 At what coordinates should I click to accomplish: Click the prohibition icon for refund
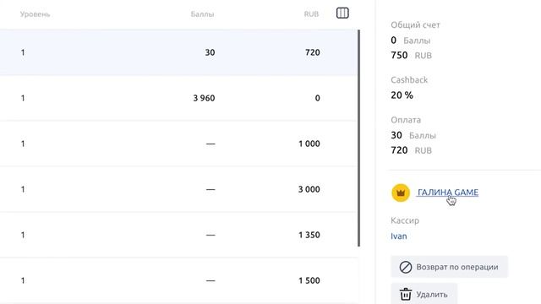406,267
